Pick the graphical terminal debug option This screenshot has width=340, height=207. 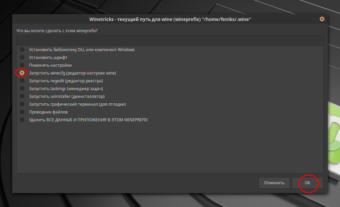22,104
